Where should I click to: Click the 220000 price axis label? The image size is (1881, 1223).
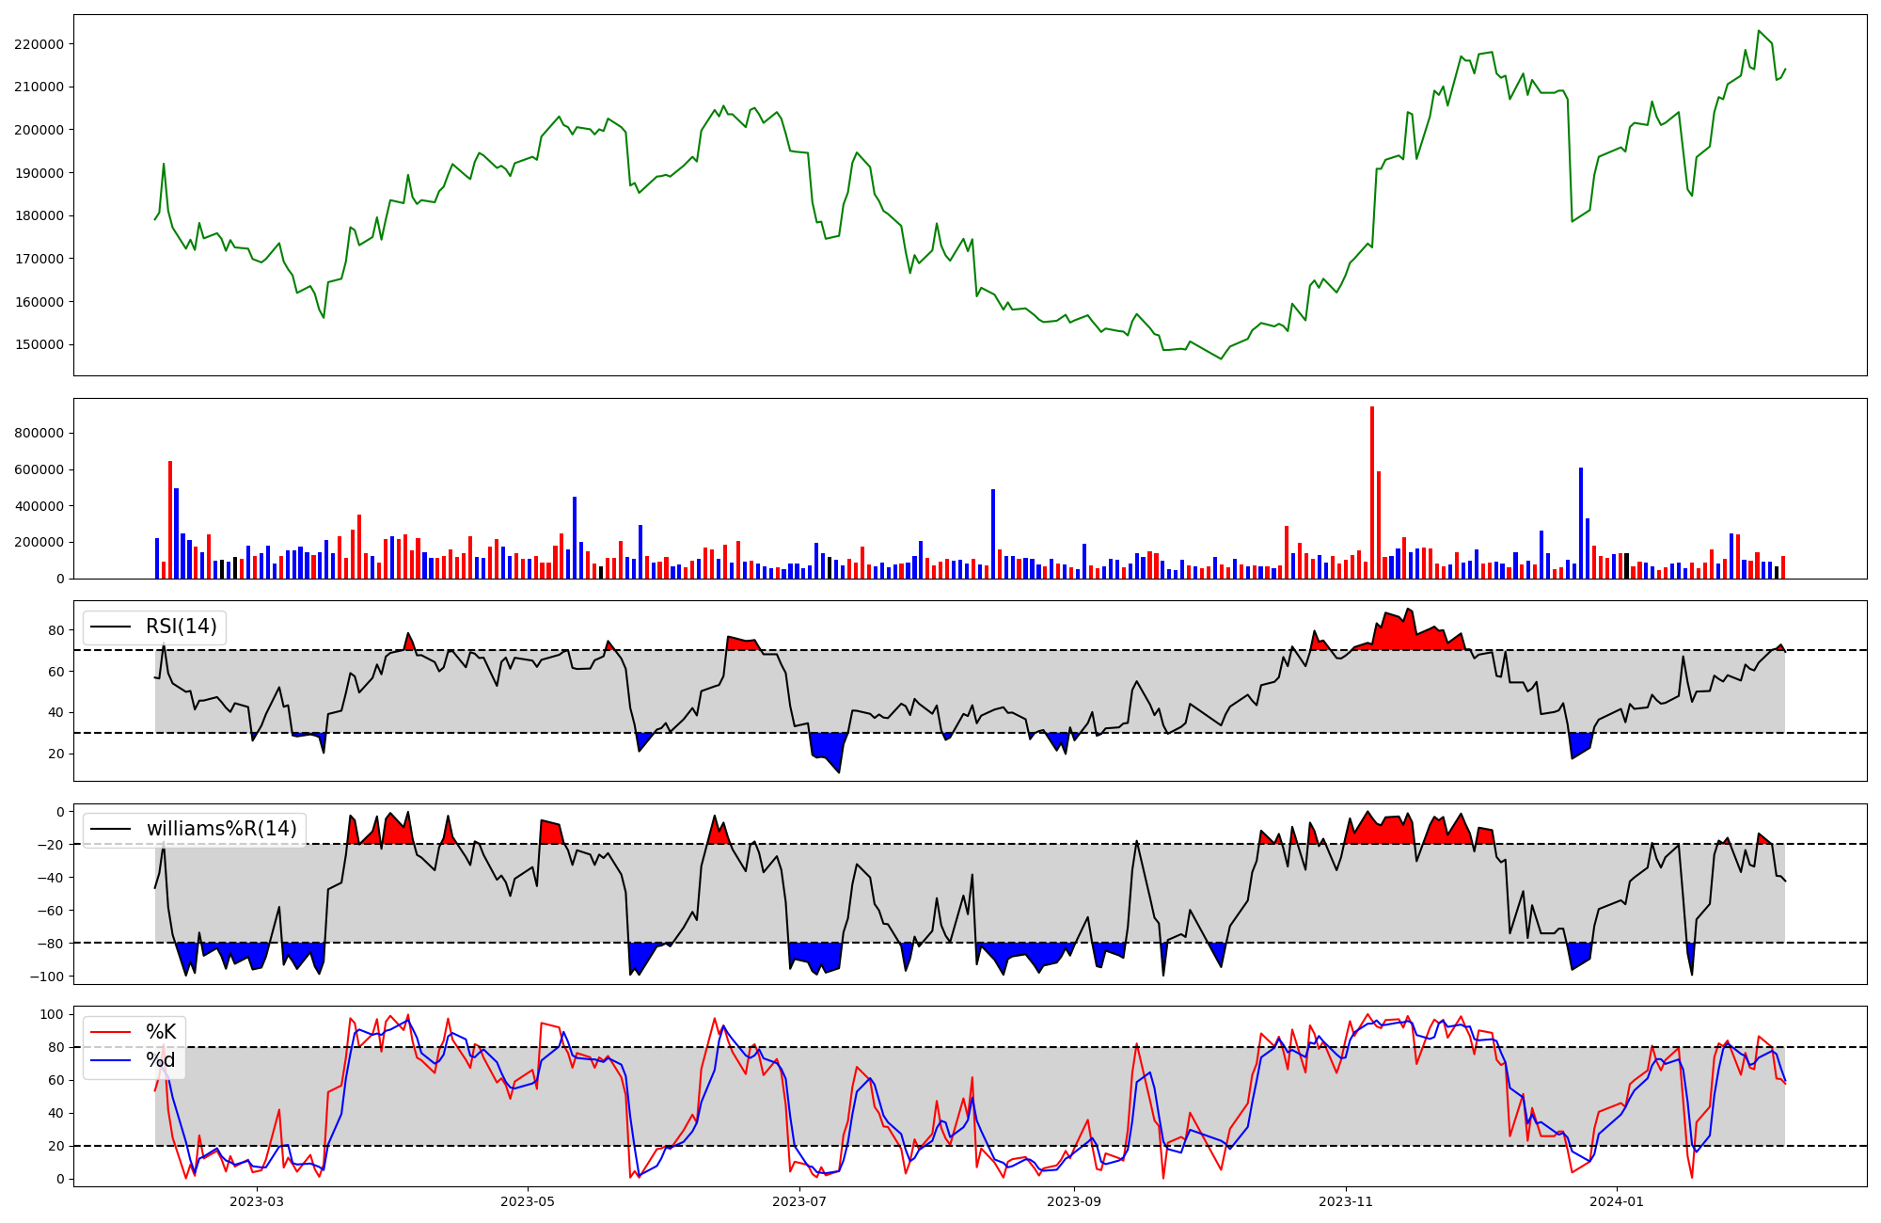39,44
